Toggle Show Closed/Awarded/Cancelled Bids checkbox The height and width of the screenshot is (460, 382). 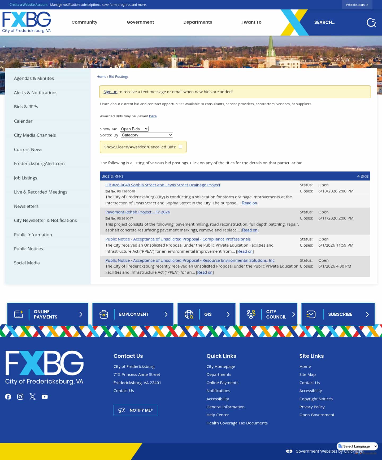tap(181, 147)
